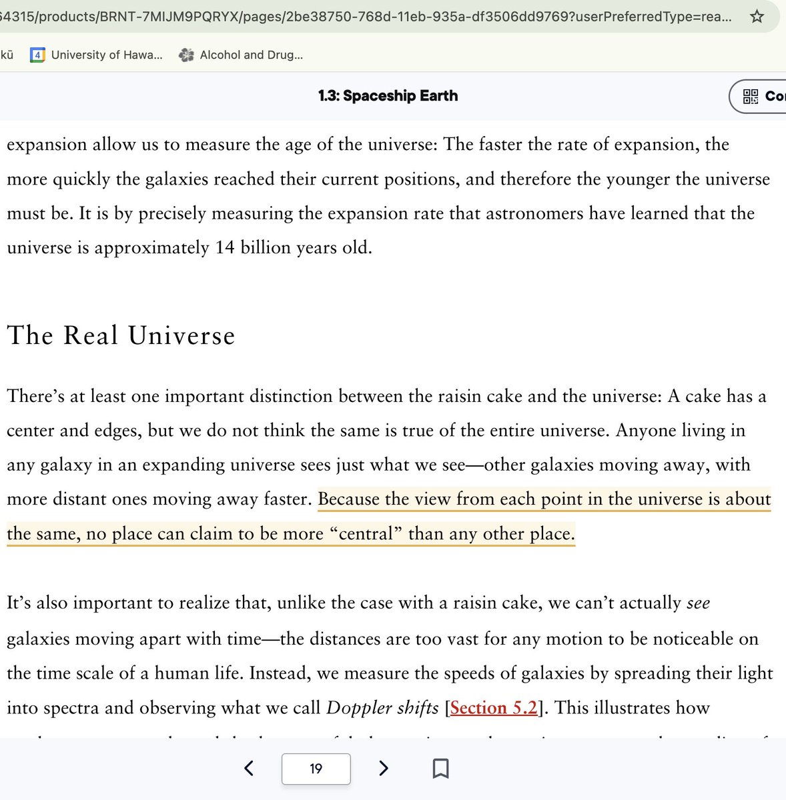Click the QR code button in header

(x=759, y=96)
